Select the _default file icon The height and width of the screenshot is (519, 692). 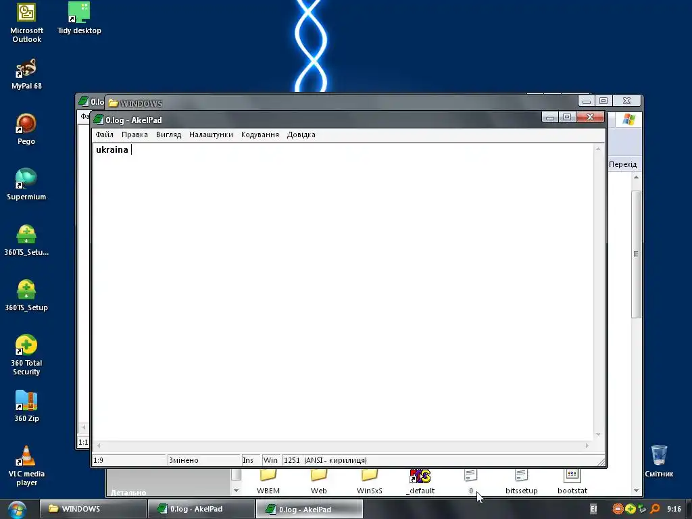tap(420, 482)
